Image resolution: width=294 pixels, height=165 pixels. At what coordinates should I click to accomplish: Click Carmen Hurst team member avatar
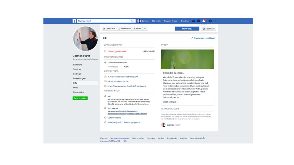163,125
